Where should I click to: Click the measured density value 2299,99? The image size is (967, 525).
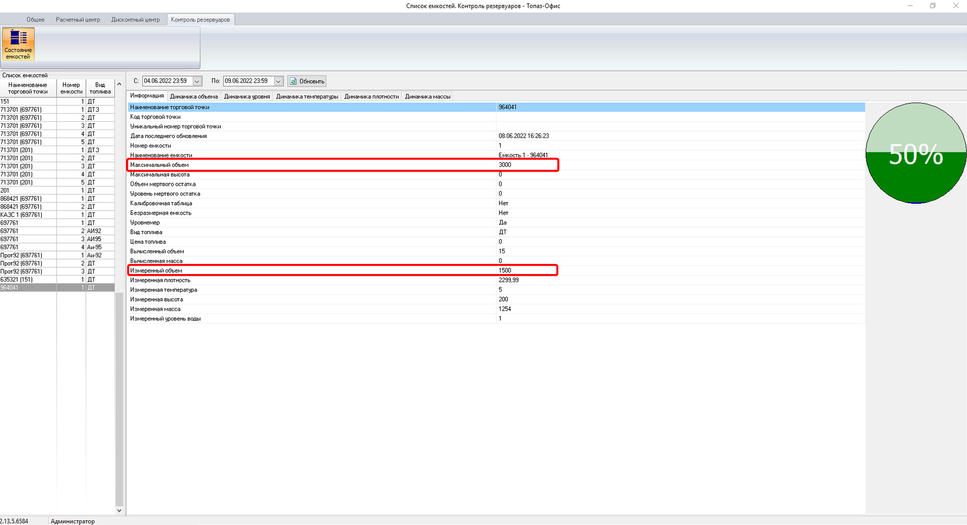508,280
